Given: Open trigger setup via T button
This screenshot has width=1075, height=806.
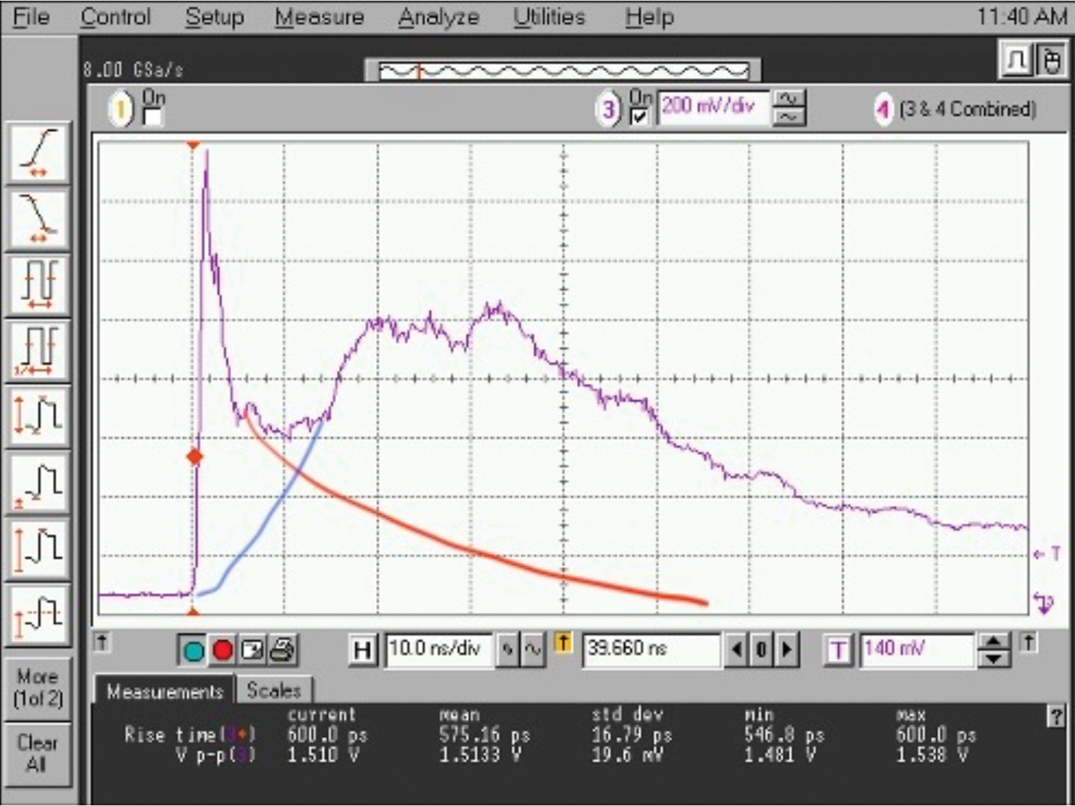Looking at the screenshot, I should [837, 650].
